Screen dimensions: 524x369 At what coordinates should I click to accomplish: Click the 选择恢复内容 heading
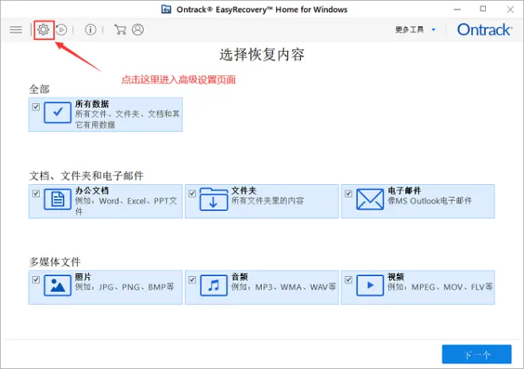[x=262, y=55]
